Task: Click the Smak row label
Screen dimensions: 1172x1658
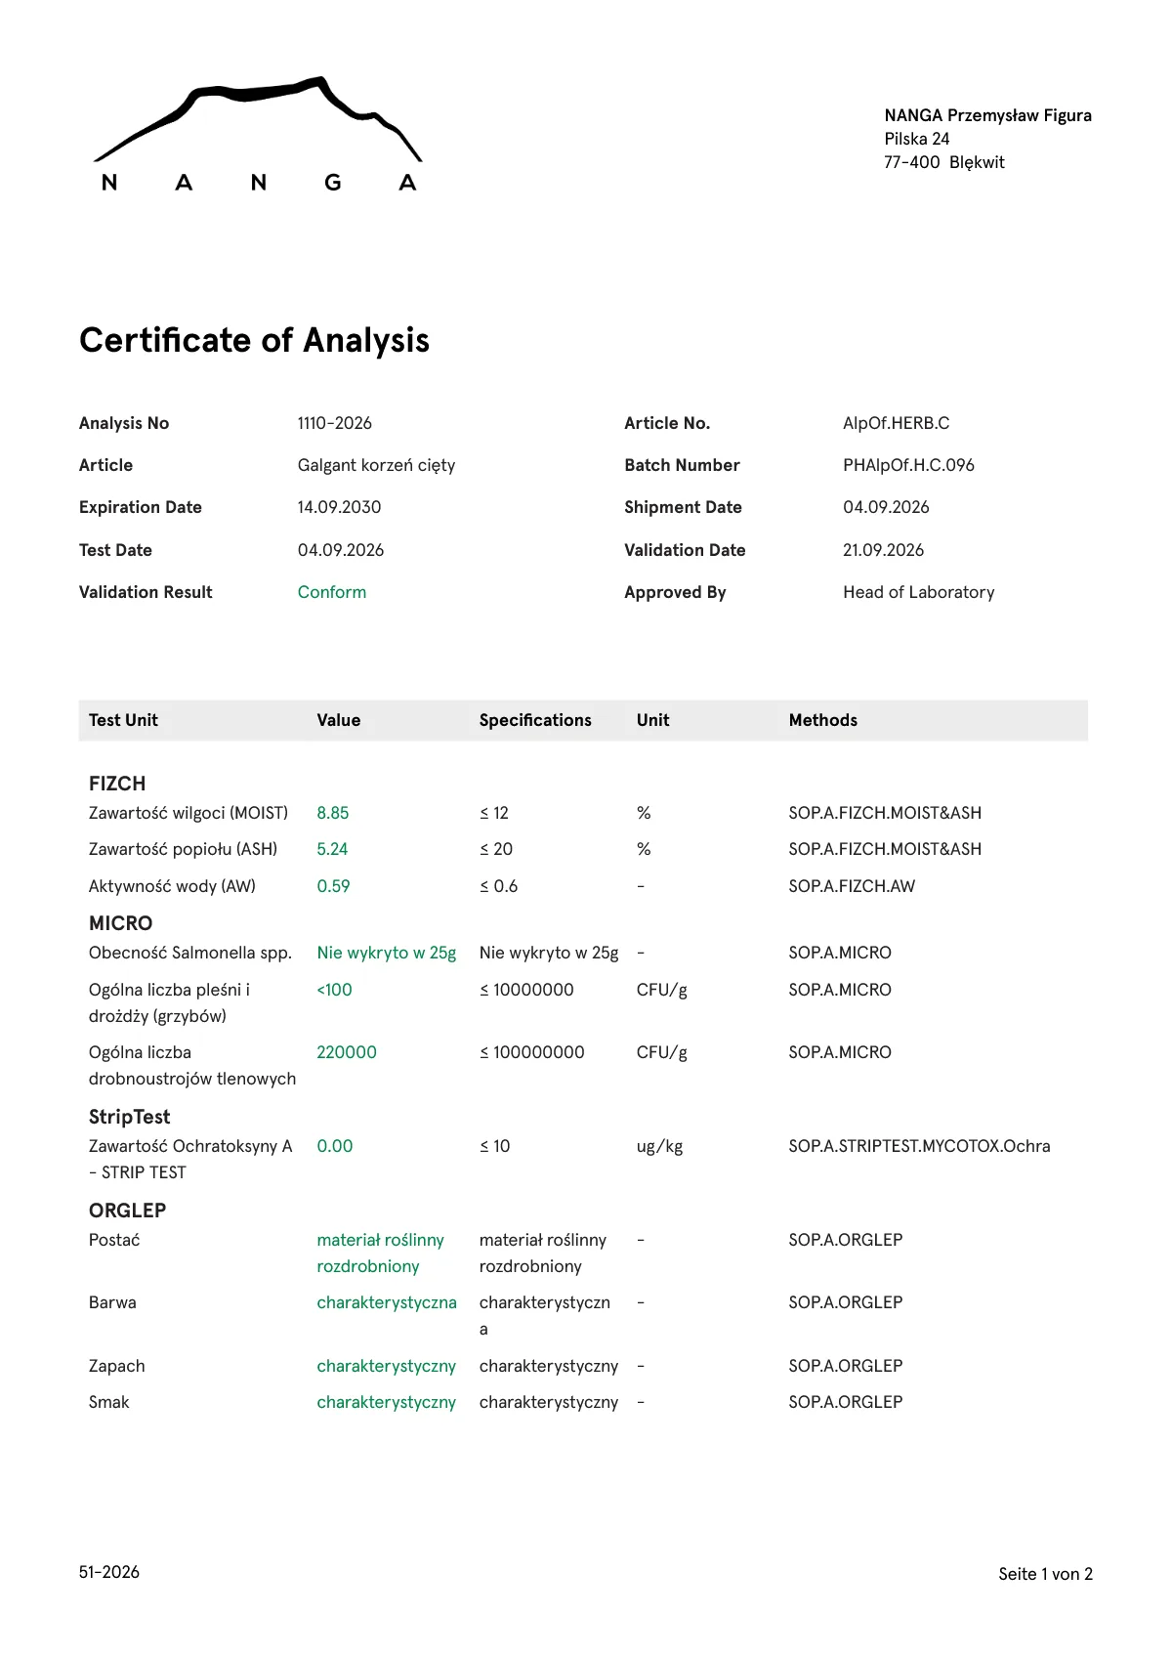Action: pos(108,1402)
